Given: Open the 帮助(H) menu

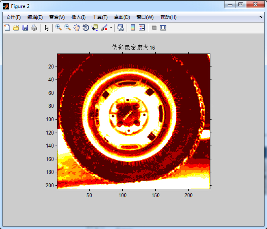Looking at the screenshot, I should (168, 17).
